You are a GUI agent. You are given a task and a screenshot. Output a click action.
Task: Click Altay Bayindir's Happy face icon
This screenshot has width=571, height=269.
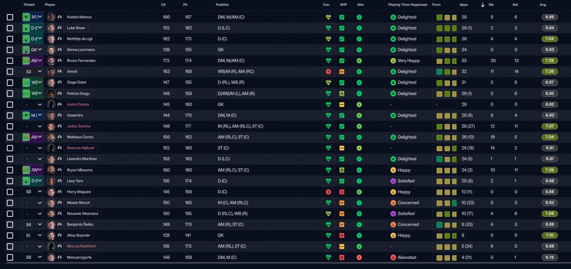coord(393,236)
